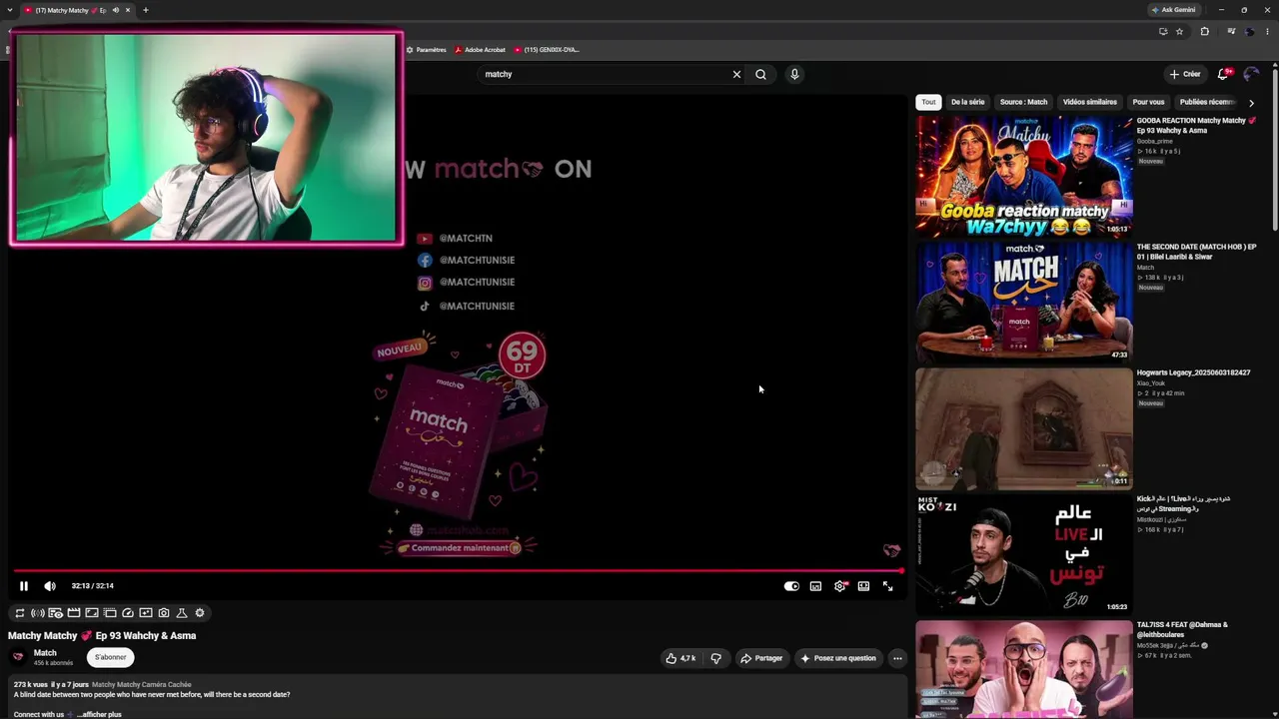The height and width of the screenshot is (719, 1279).
Task: Start voice search with the microphone
Action: click(x=794, y=74)
